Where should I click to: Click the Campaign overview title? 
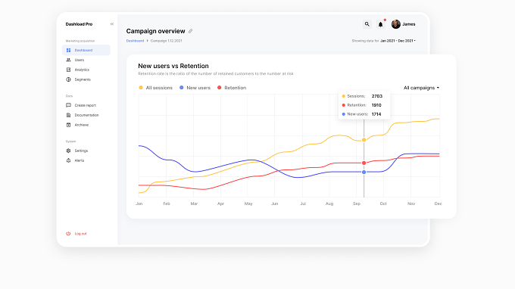click(x=156, y=31)
